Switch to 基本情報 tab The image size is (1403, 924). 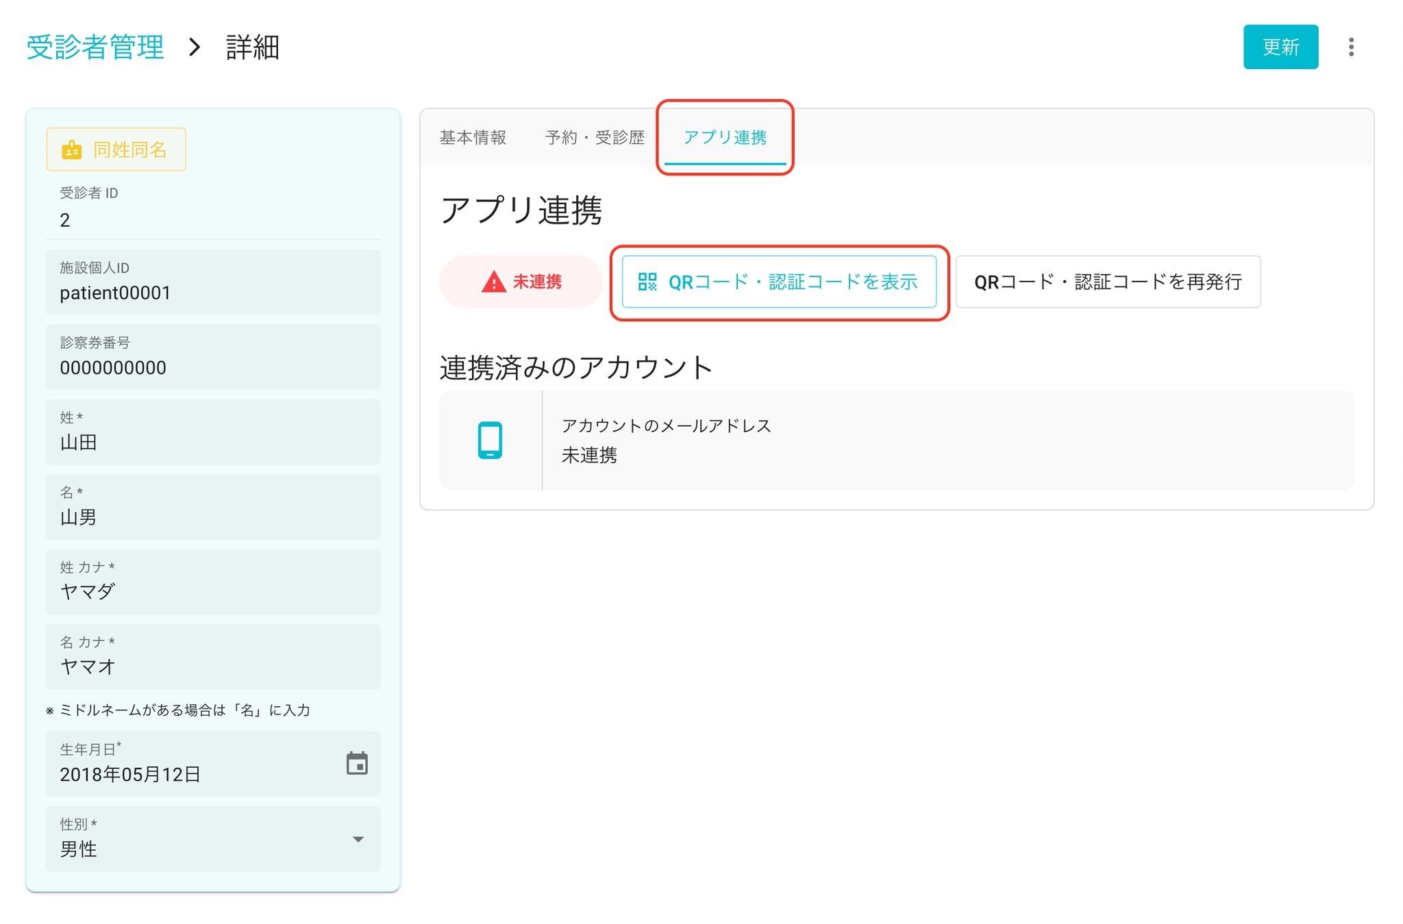tap(473, 138)
